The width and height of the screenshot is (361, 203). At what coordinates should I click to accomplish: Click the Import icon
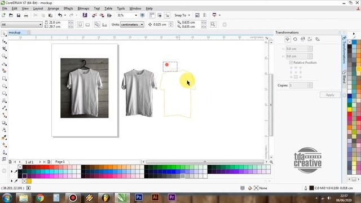click(94, 15)
